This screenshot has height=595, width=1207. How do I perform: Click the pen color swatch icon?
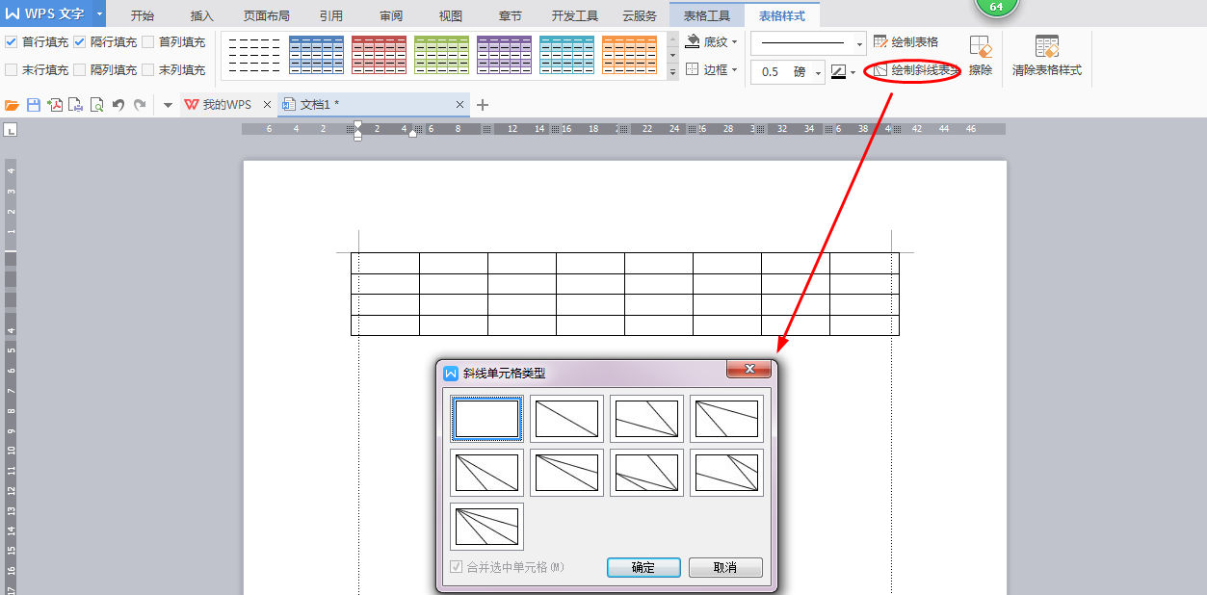pos(838,72)
